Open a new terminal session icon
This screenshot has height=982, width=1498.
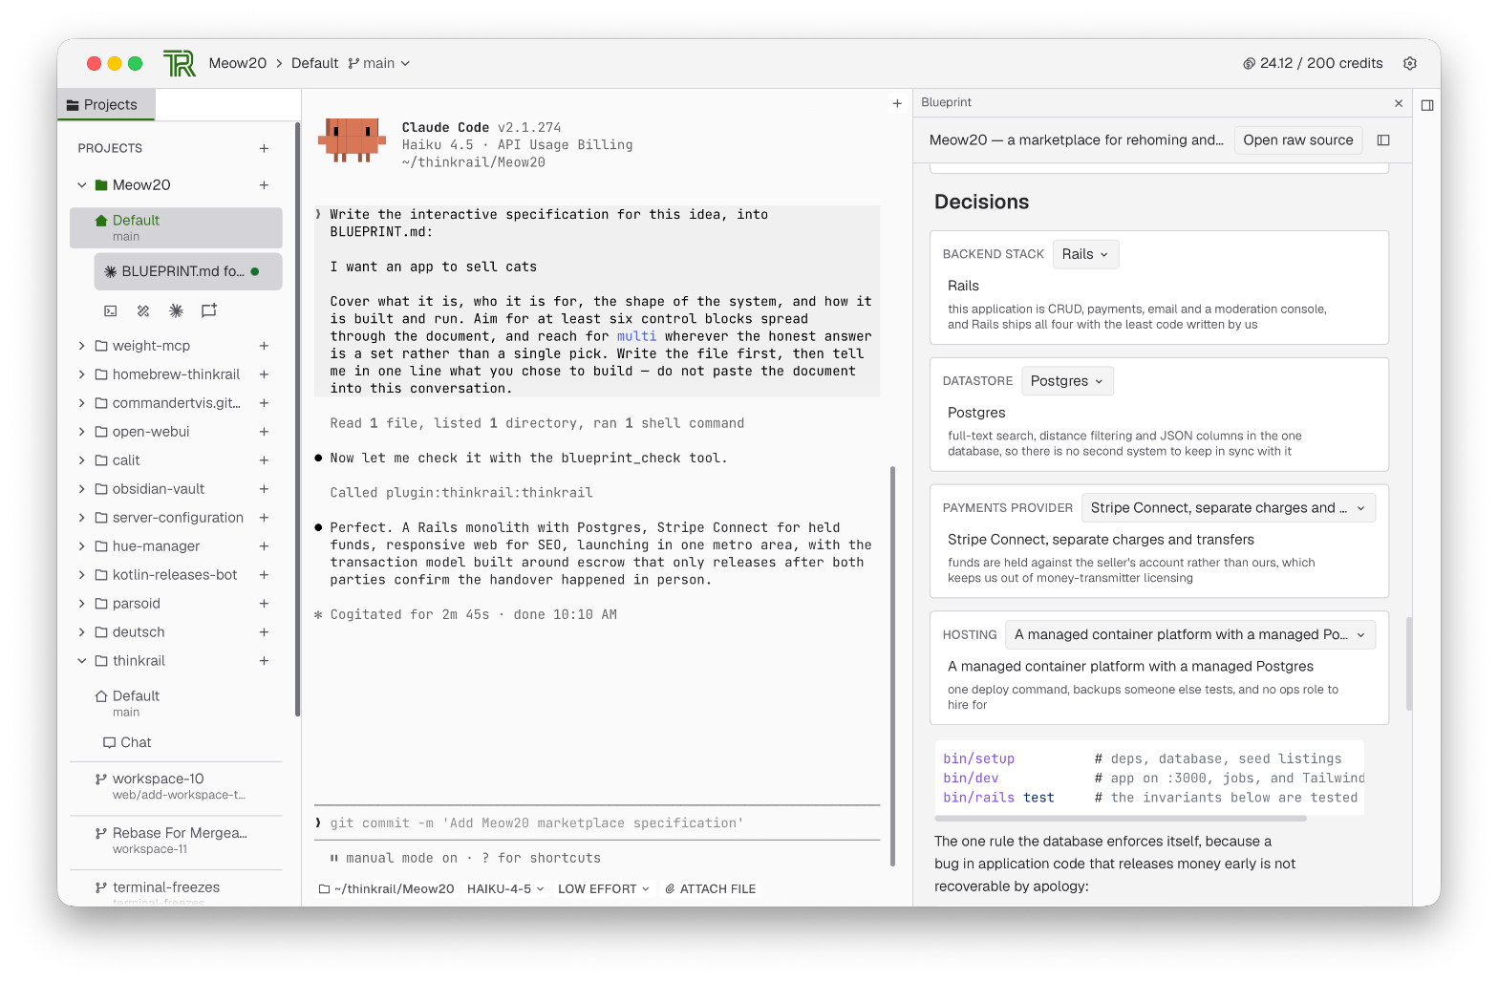pos(111,310)
